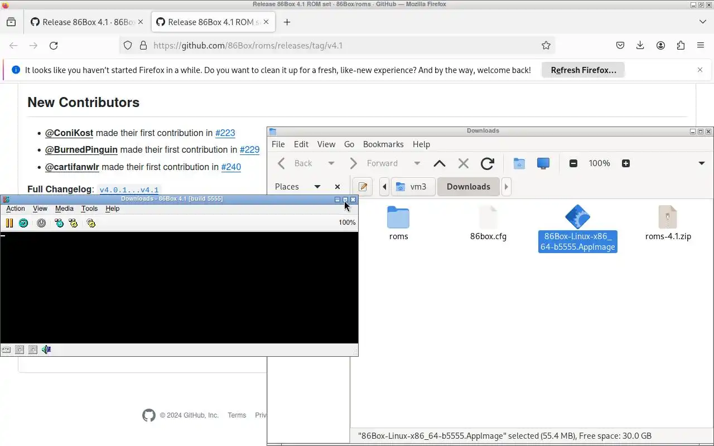Click the path bar left scroll arrow

click(384, 187)
